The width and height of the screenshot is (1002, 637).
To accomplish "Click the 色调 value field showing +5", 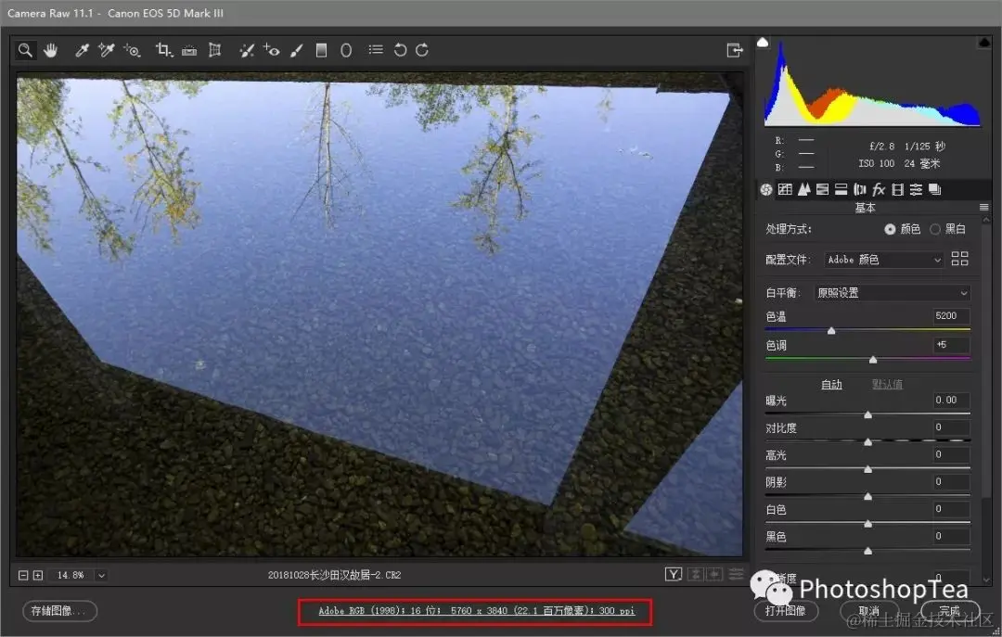I will (x=951, y=344).
